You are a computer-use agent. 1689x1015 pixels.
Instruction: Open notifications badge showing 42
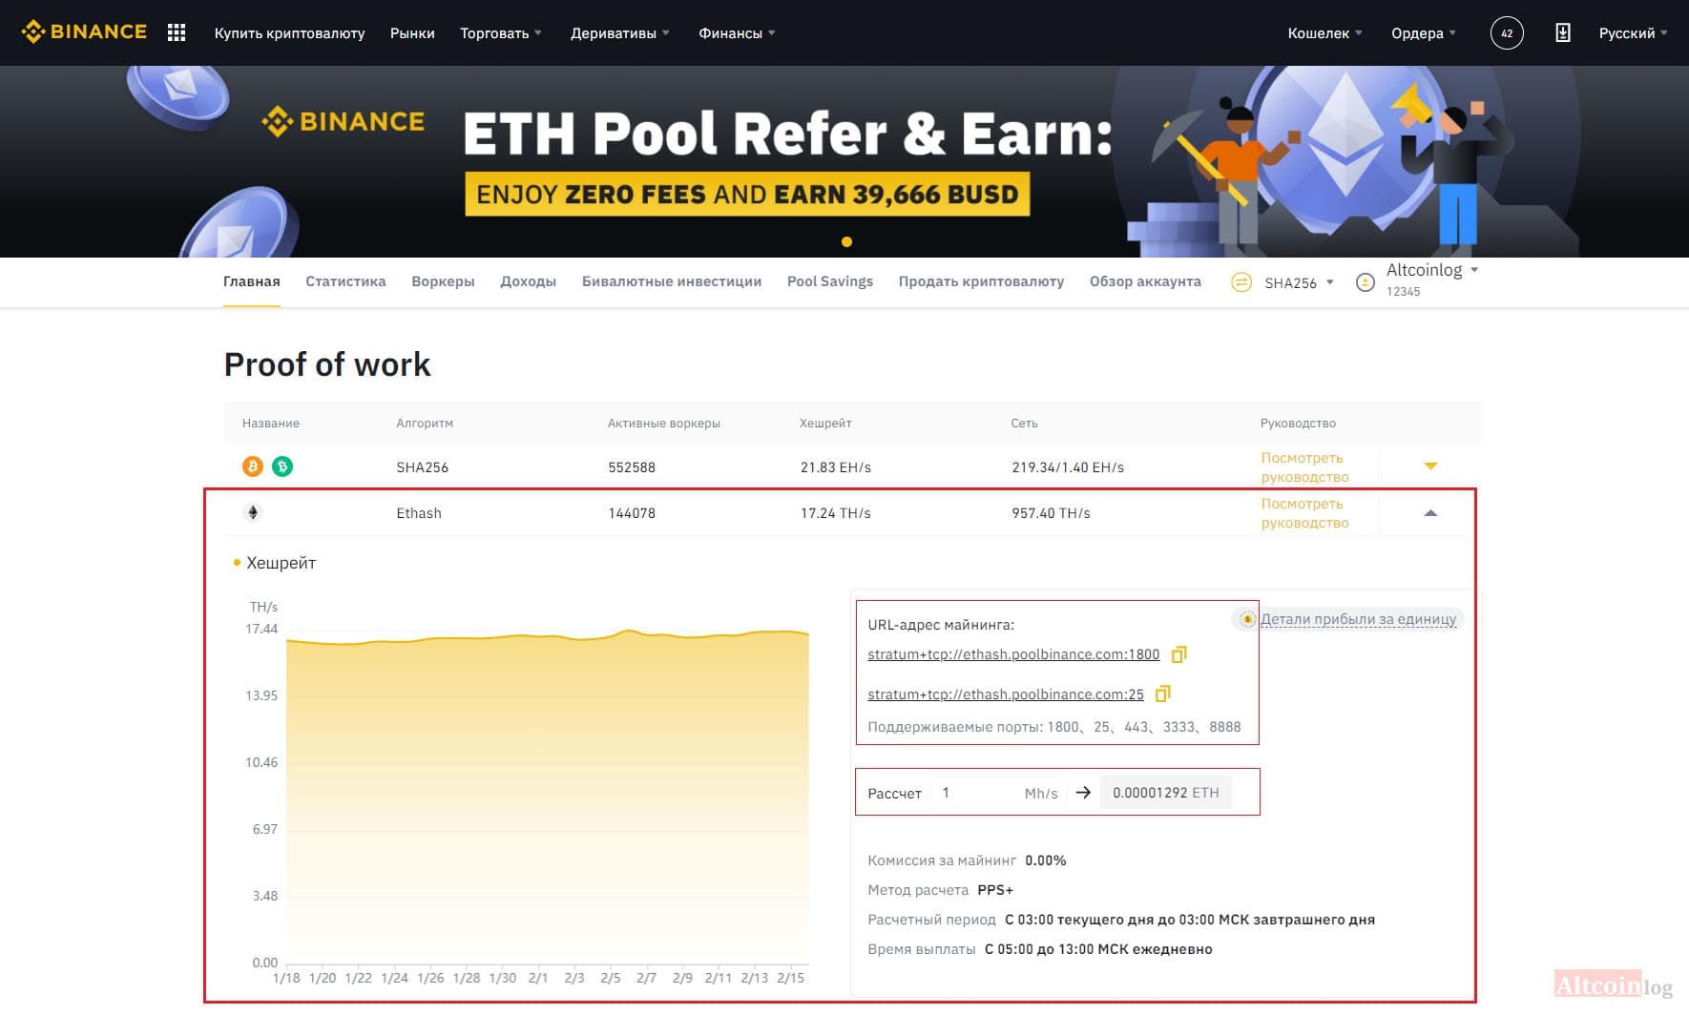1507,33
